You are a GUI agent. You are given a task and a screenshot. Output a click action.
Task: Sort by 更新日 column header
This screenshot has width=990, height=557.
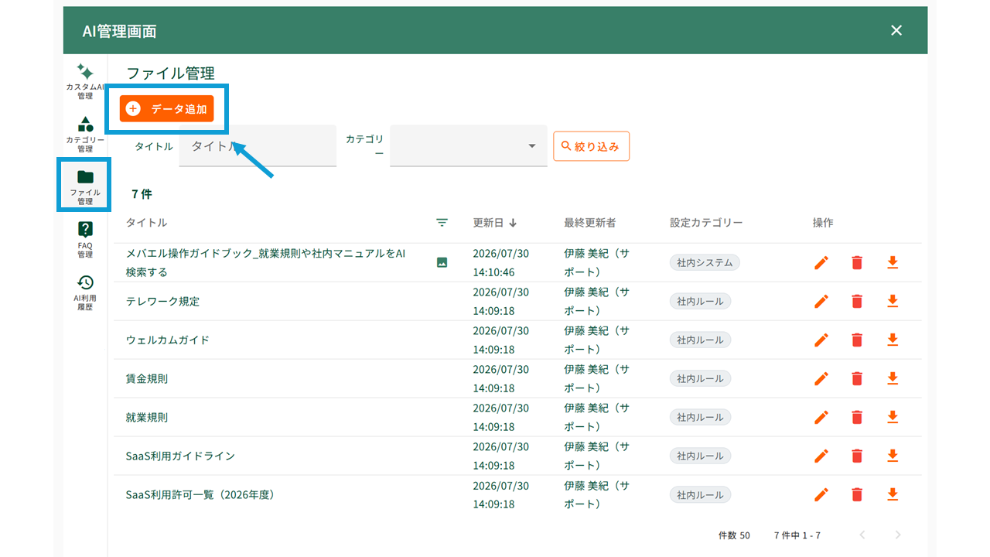[495, 223]
